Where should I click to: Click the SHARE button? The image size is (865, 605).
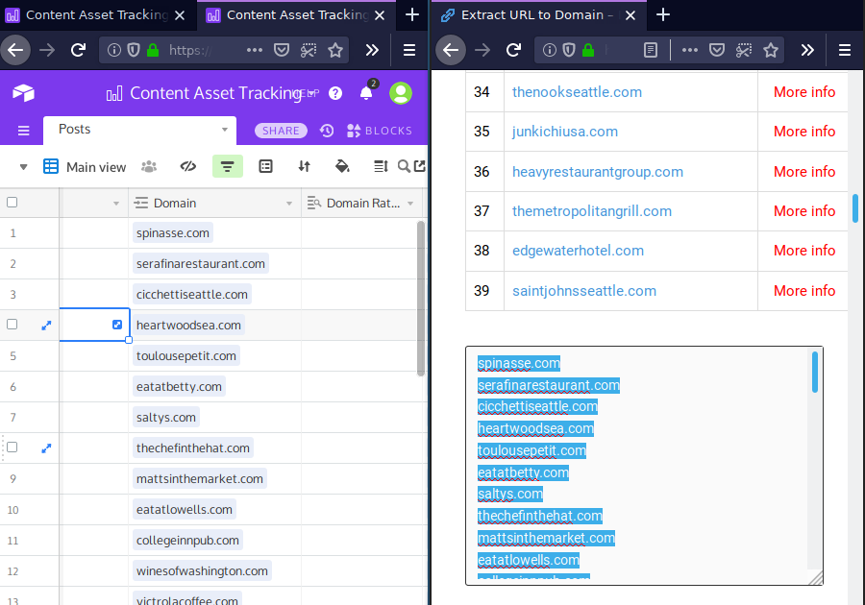point(281,131)
